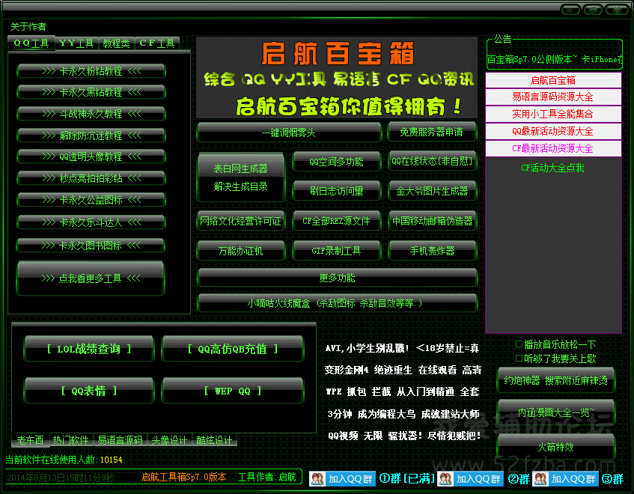Open CF全部REZ源文件
634x494 pixels.
point(336,221)
